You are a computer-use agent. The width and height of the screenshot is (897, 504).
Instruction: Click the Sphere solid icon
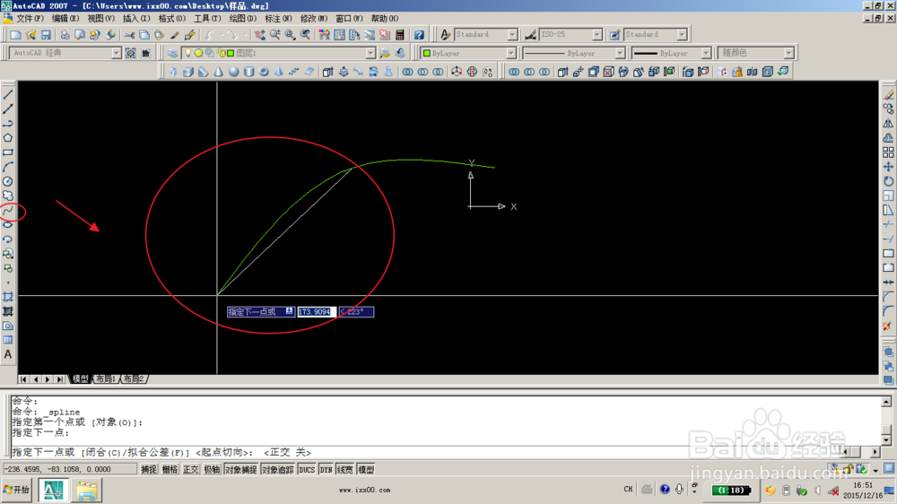(233, 72)
